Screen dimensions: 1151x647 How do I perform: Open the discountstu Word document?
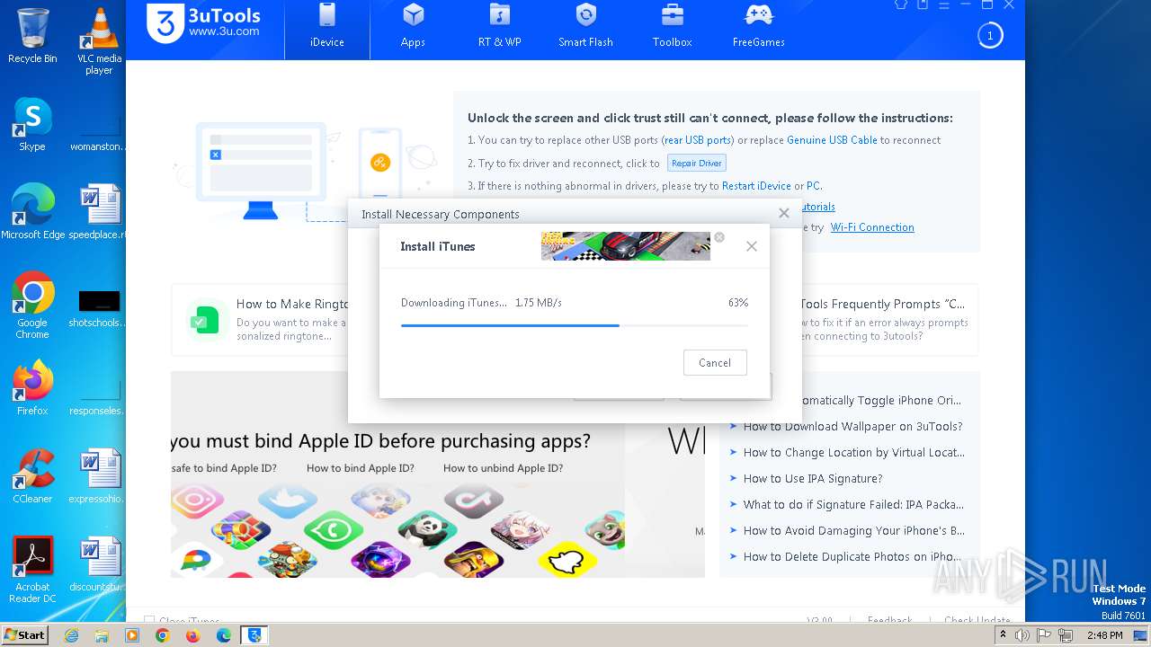pos(99,564)
